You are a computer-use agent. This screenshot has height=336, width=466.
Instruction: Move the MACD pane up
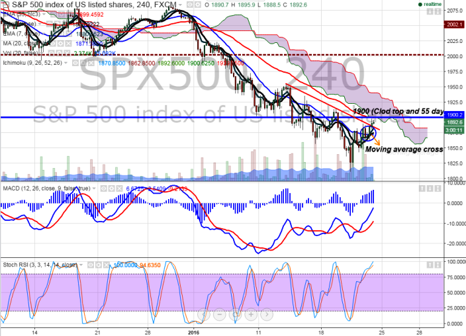click(x=422, y=189)
